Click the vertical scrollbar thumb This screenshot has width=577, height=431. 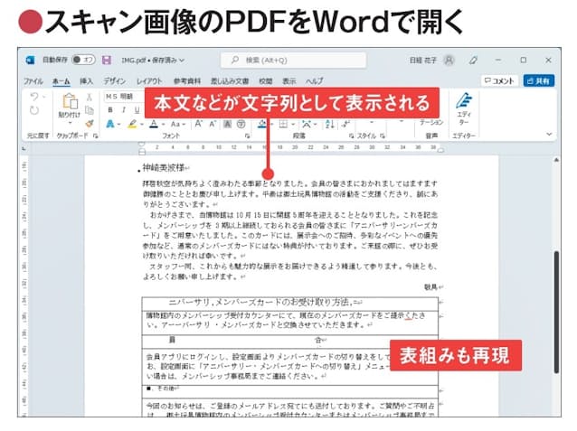556,312
